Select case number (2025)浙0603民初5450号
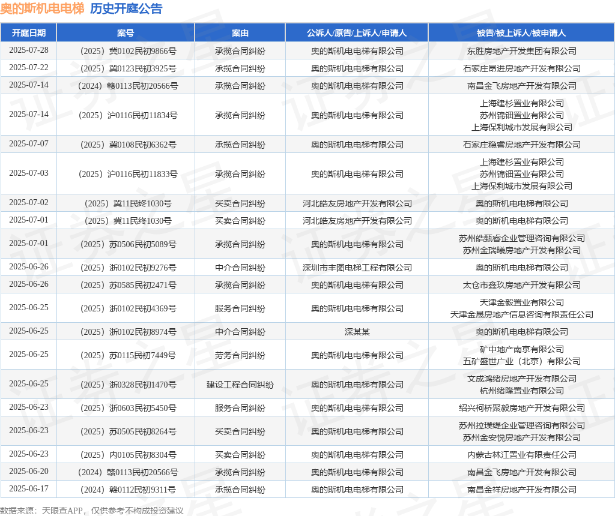Image resolution: width=615 pixels, height=516 pixels. [128, 408]
